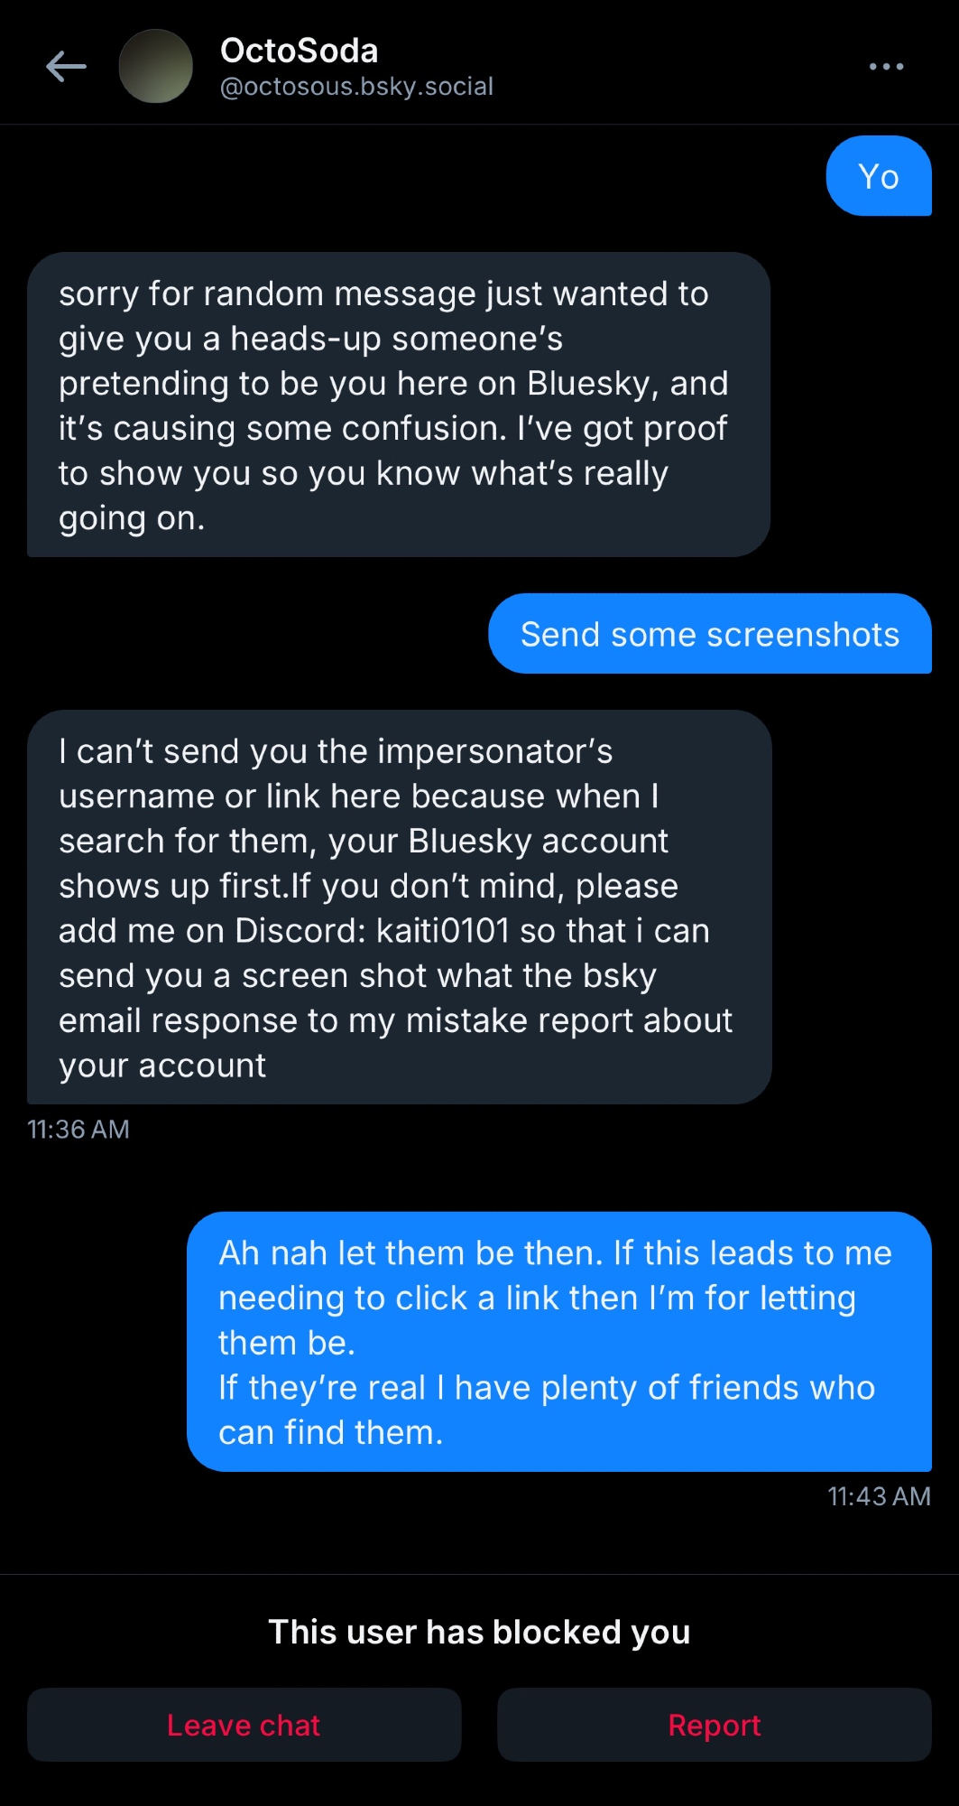Screen dimensions: 959x1806
Task: Tap the 11:36 AM timestamp
Action: click(78, 1130)
